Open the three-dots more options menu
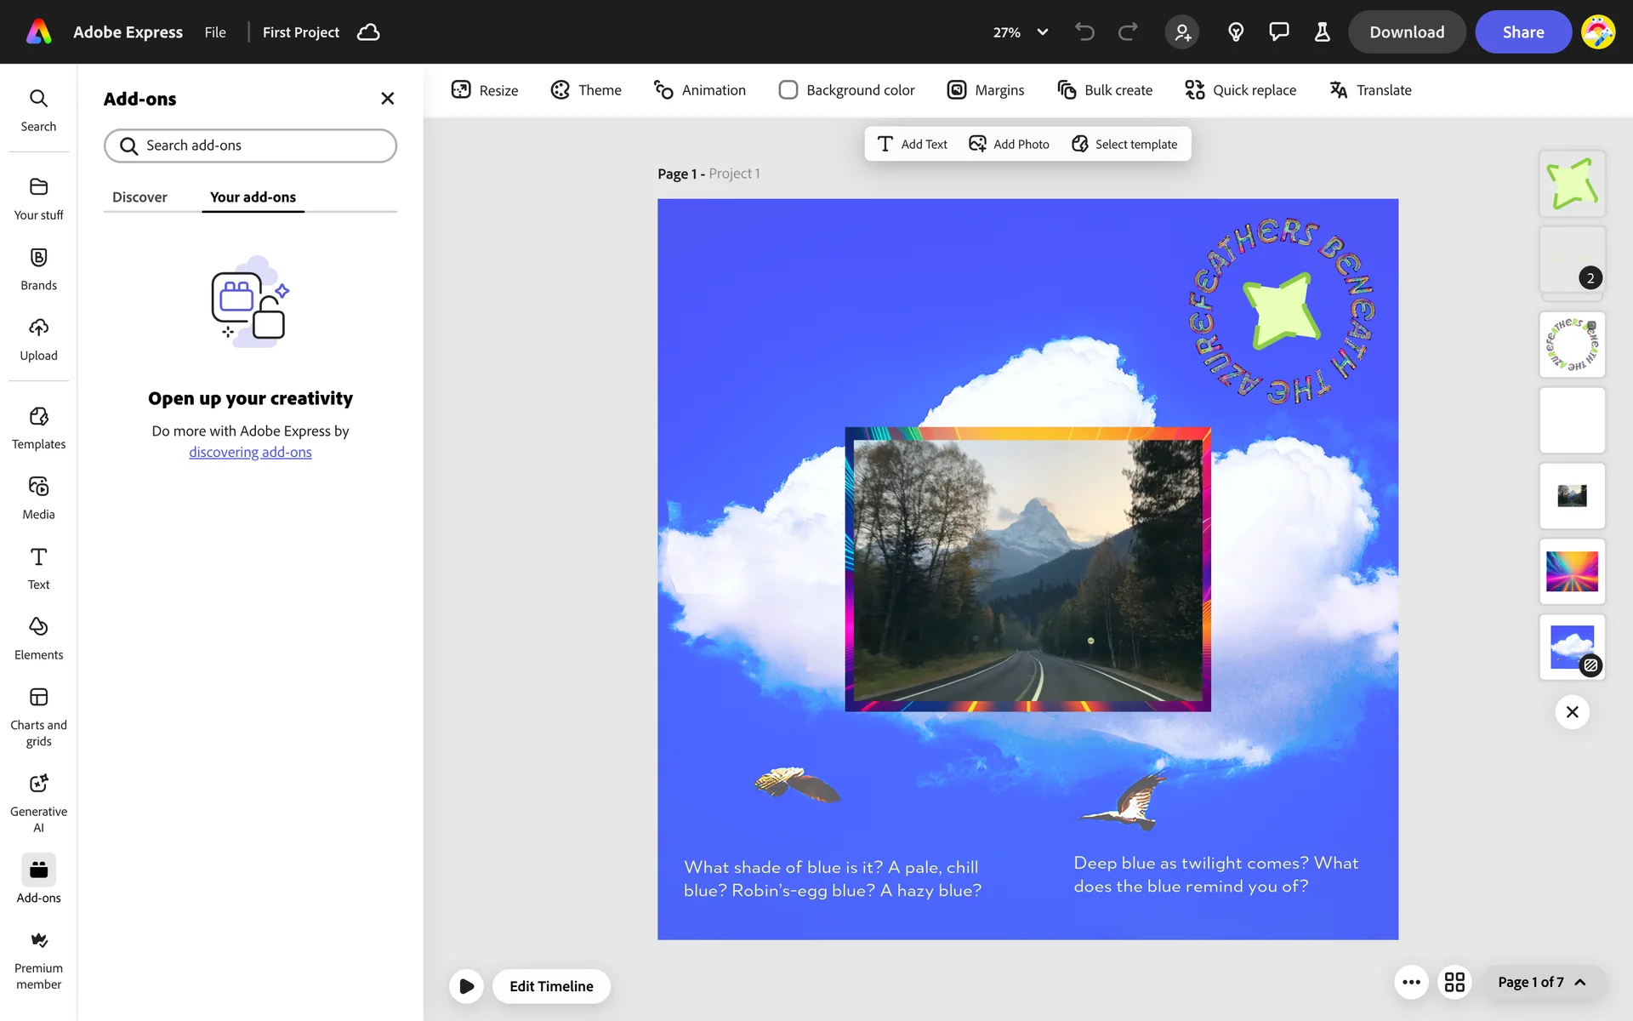The image size is (1633, 1021). [1411, 982]
